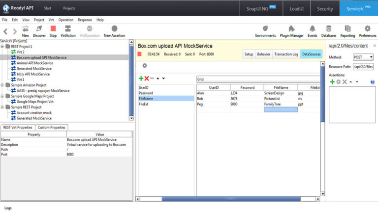Open the Assertions help icon

pos(372,82)
